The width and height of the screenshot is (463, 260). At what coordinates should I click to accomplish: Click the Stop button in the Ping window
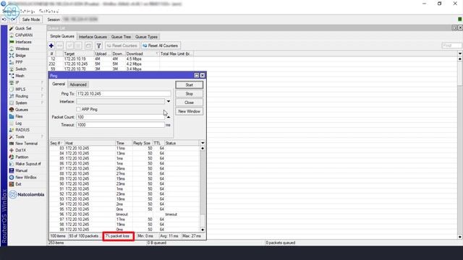190,94
